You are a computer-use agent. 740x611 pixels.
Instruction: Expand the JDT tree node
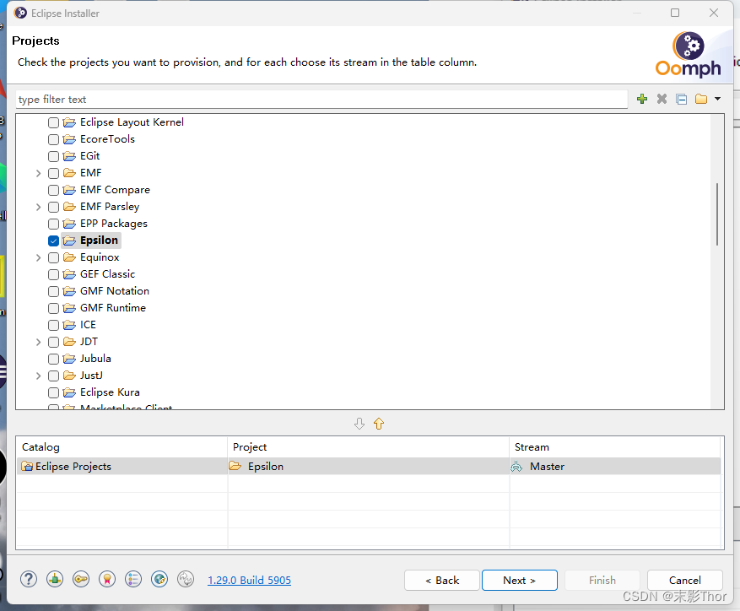38,342
